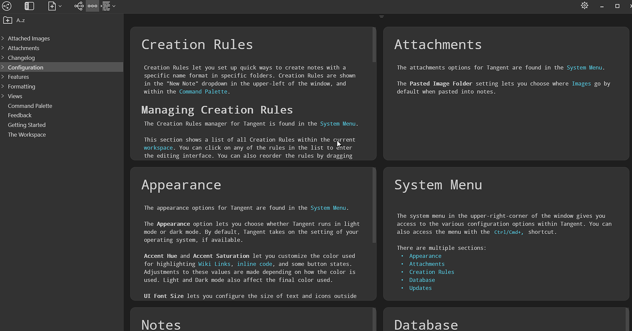The image size is (632, 331).
Task: Follow System Menu link in Appearance card
Action: click(328, 208)
